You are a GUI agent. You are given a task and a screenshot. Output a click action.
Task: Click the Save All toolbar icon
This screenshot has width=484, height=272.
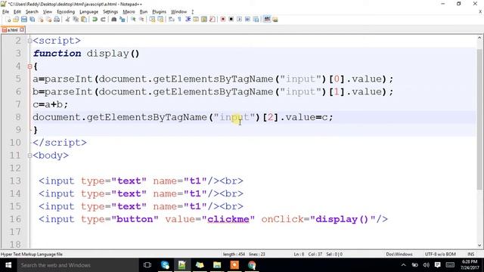coord(32,20)
